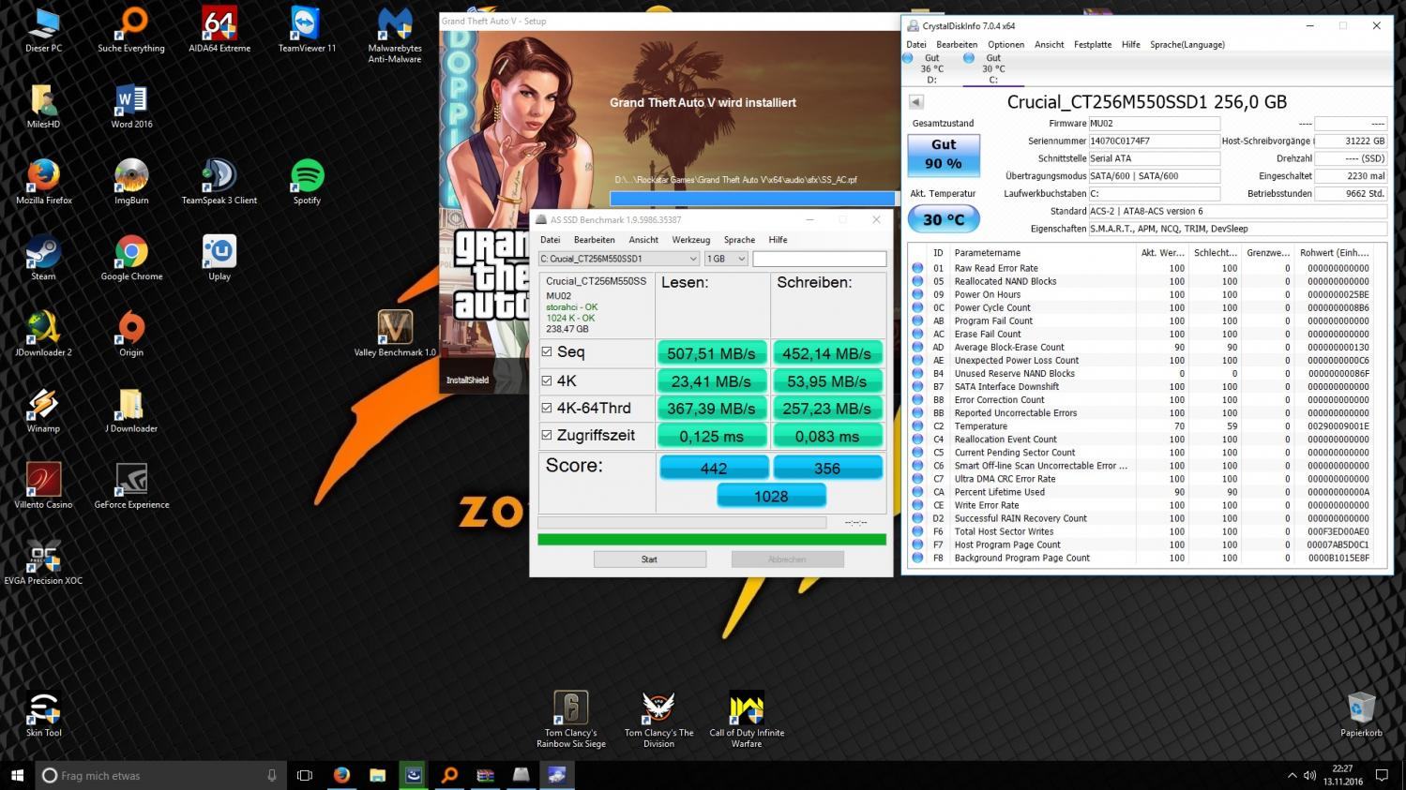Open Festplatte menu in CrystalDiskInfo
The image size is (1406, 790).
pyautogui.click(x=1093, y=45)
